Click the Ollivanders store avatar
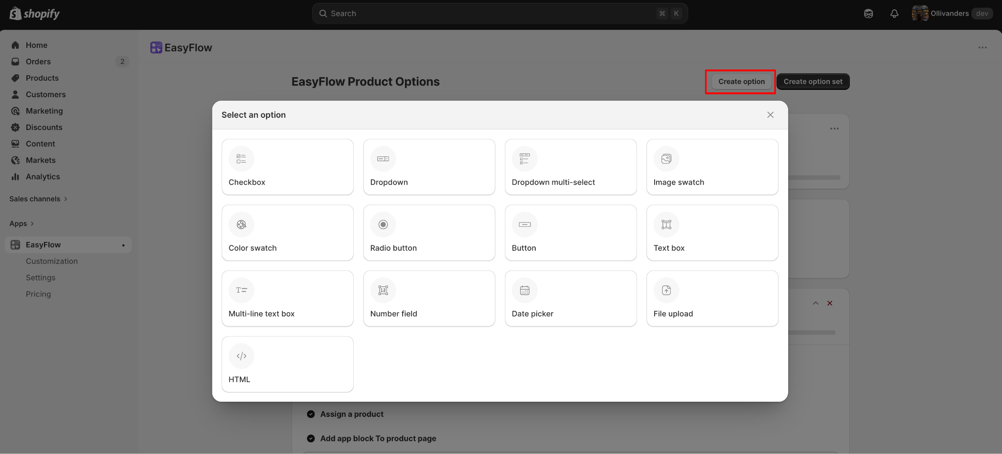1002x454 pixels. pyautogui.click(x=920, y=13)
